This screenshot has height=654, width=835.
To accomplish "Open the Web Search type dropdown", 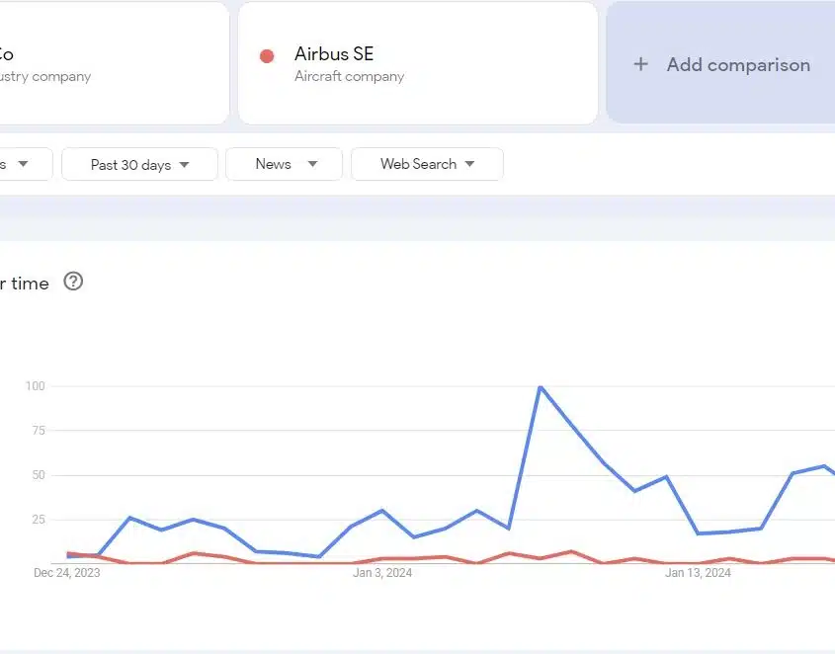I will 427,164.
